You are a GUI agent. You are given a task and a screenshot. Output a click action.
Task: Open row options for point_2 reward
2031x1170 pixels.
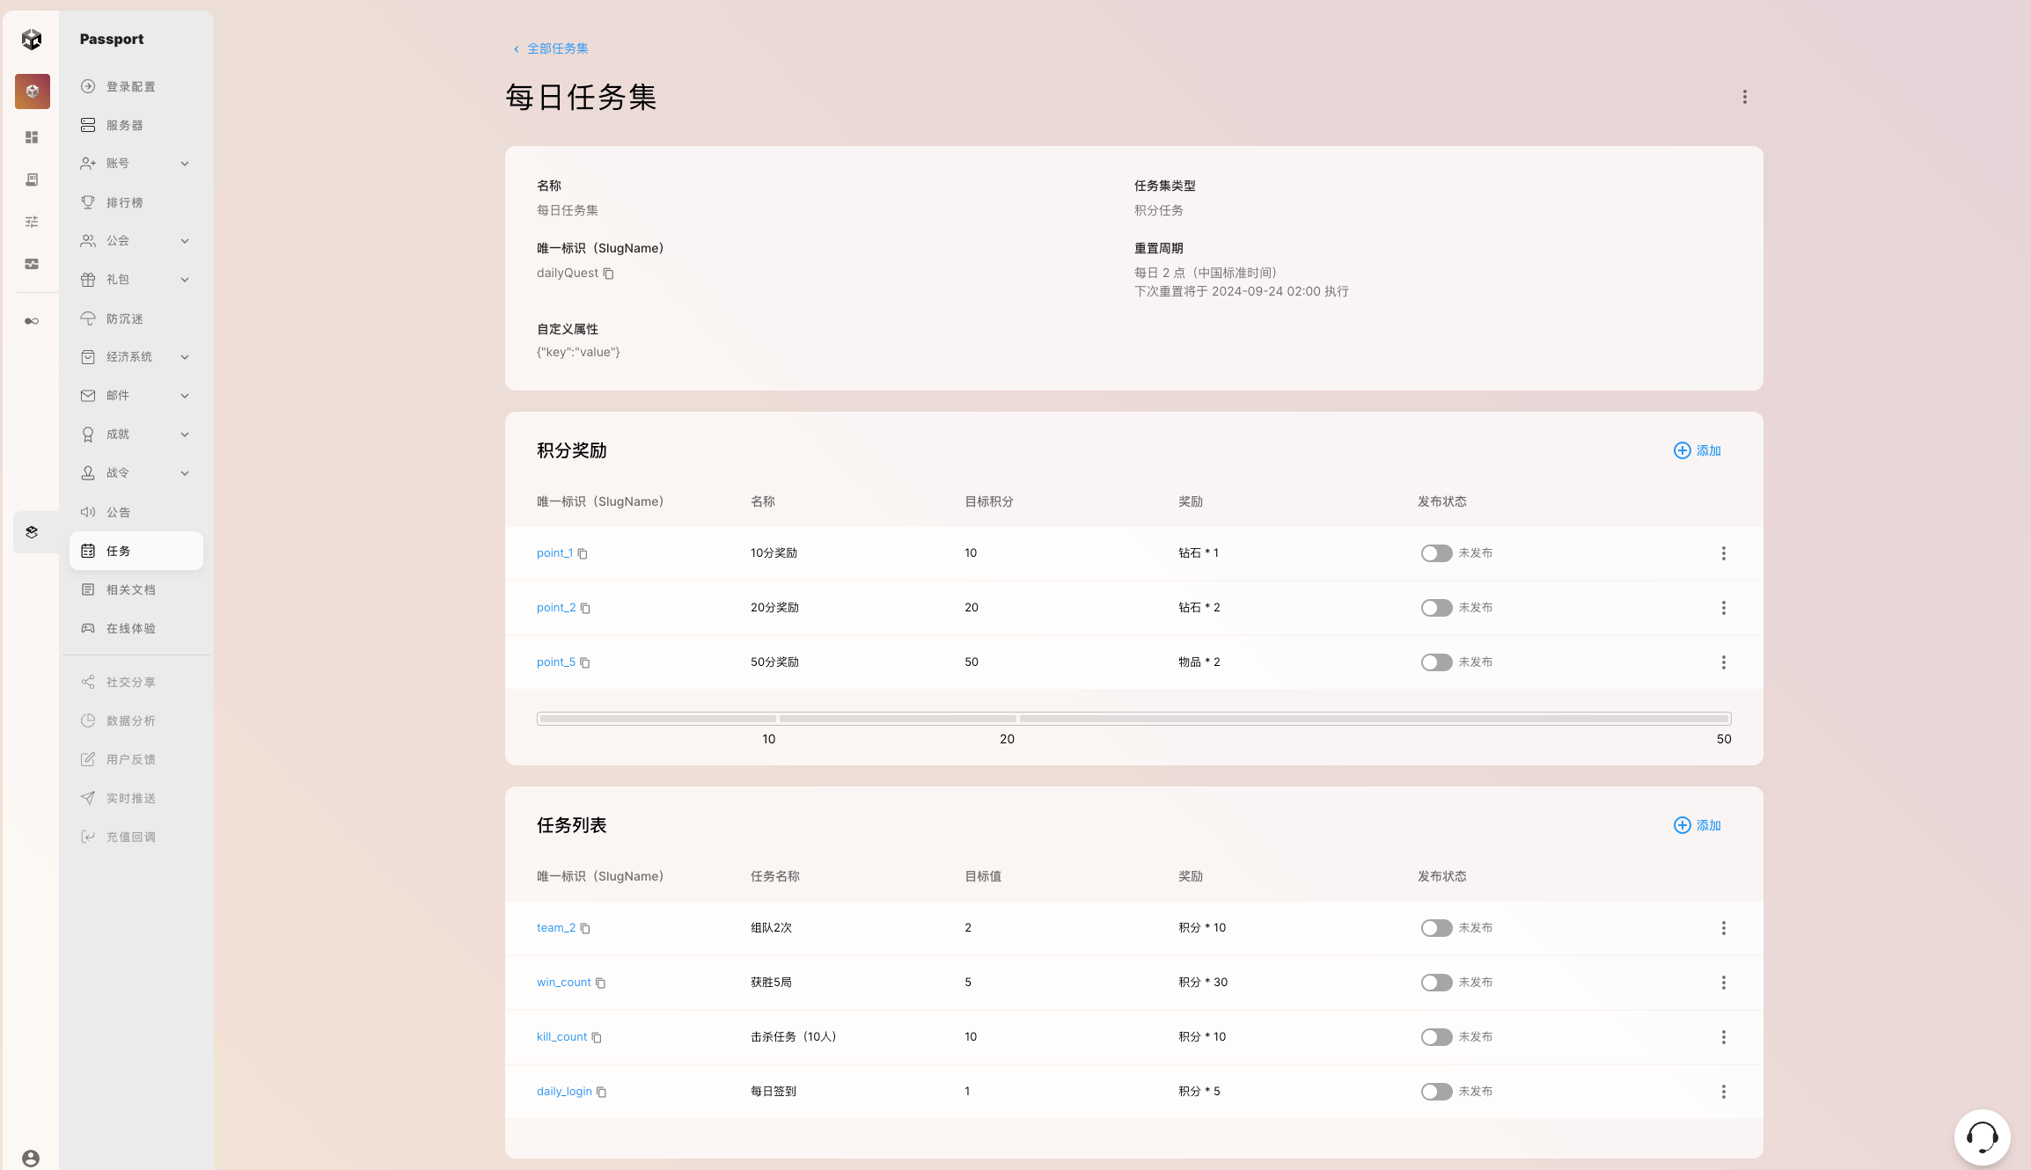click(1723, 608)
